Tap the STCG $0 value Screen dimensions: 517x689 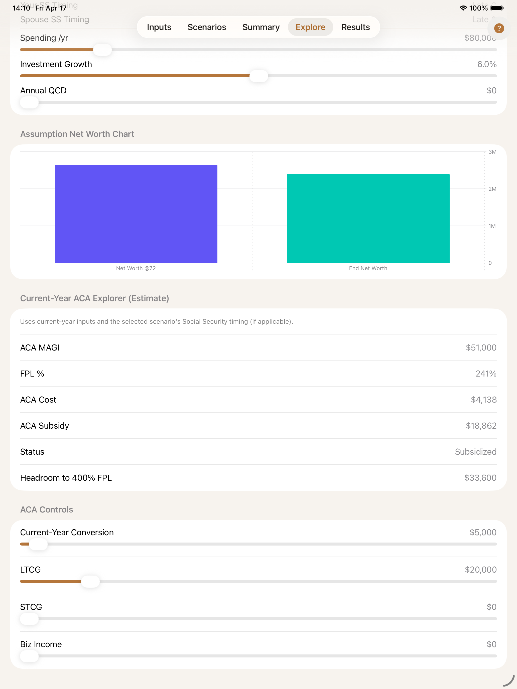pos(491,607)
